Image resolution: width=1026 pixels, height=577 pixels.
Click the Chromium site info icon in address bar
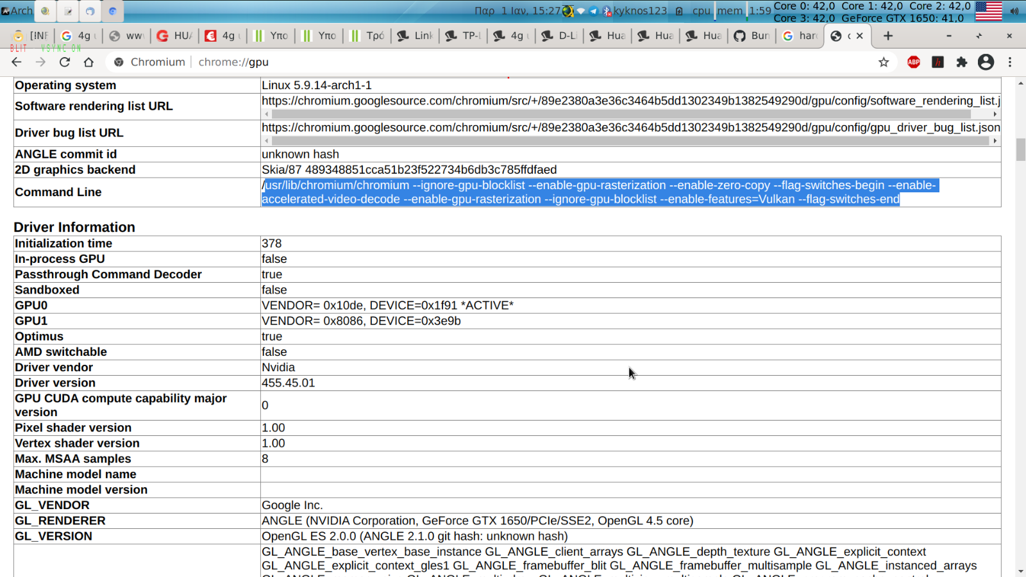coord(119,62)
